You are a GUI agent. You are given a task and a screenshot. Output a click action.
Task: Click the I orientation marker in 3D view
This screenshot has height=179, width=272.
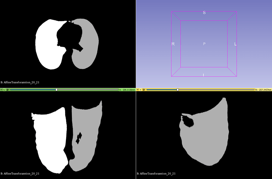203,75
